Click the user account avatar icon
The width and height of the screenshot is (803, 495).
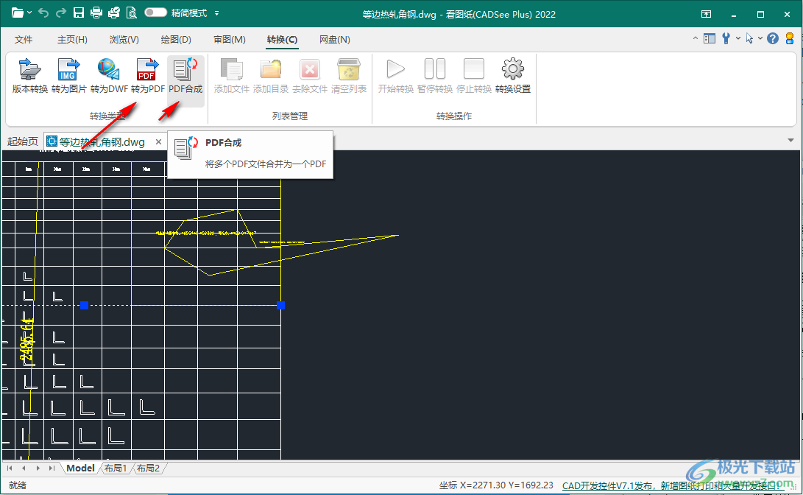click(x=790, y=38)
